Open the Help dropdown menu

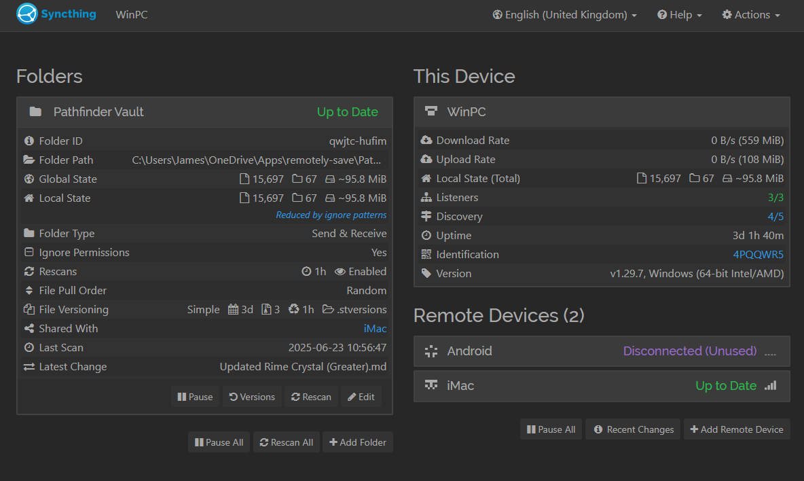coord(680,15)
